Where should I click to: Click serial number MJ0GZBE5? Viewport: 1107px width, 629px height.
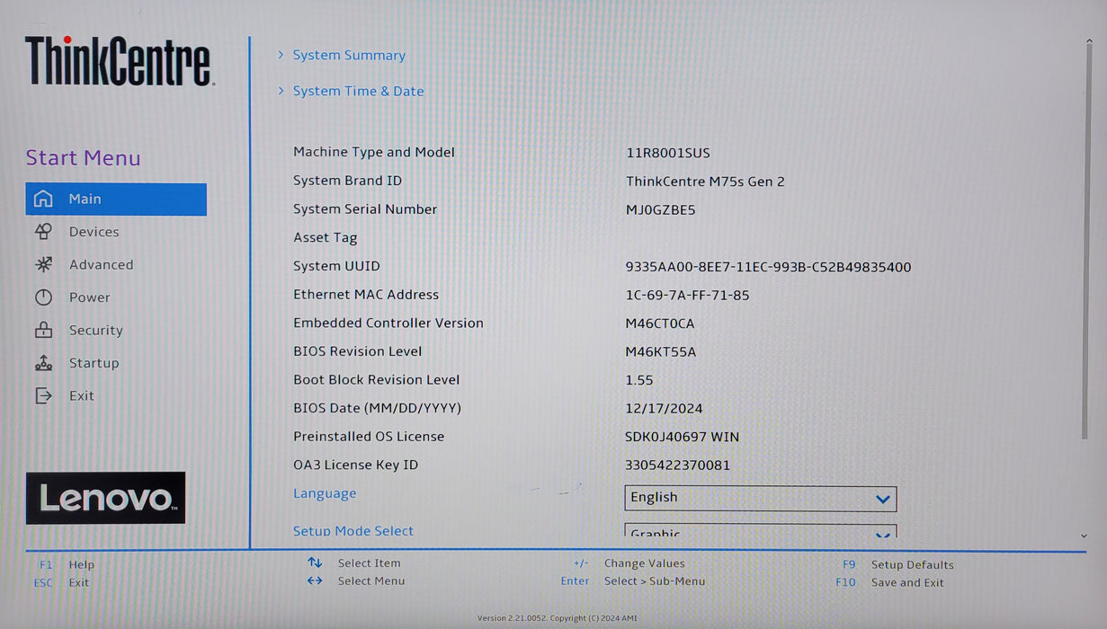[660, 210]
